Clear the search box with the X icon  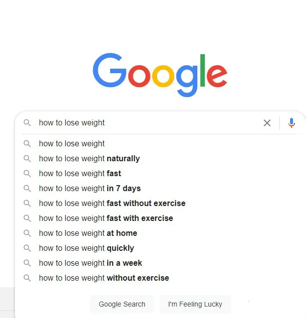tap(267, 123)
